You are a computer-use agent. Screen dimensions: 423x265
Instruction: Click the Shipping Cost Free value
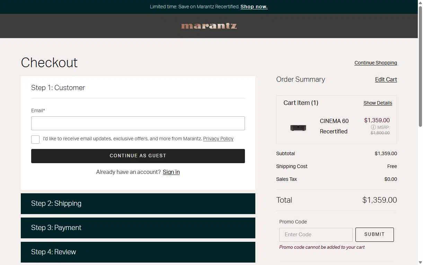tap(392, 166)
